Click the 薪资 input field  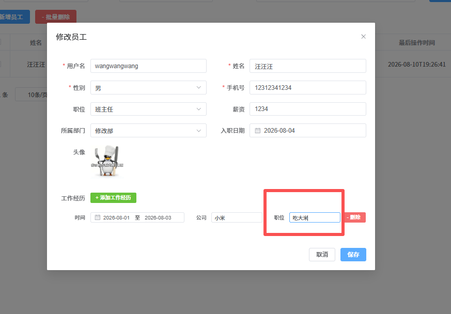tap(308, 109)
